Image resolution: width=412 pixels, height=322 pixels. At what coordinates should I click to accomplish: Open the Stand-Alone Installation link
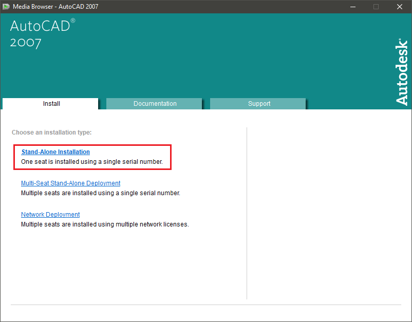(55, 152)
